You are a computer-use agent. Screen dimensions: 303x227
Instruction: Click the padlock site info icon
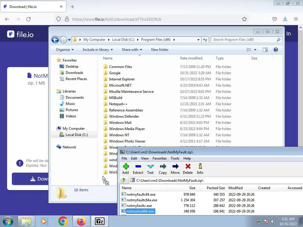pos(67,19)
